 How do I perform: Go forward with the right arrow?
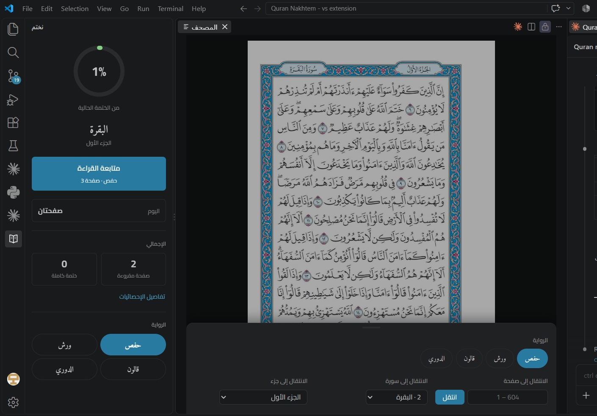[x=257, y=8]
